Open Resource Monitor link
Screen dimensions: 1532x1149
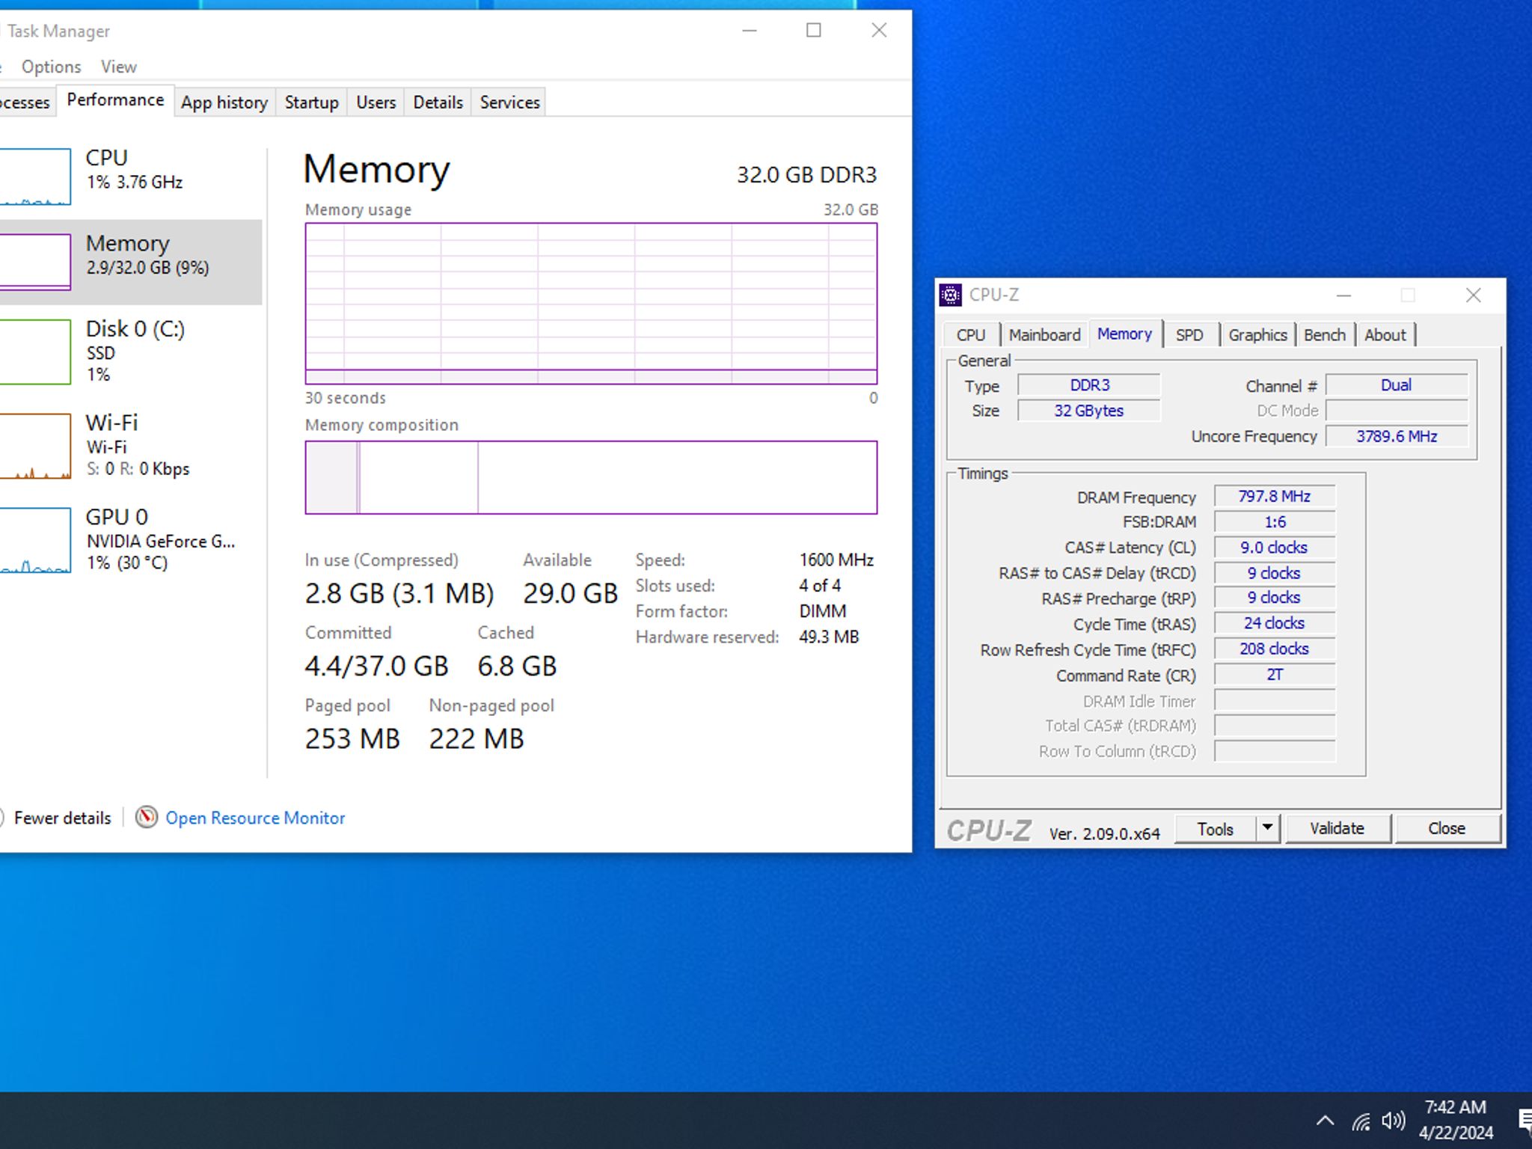click(255, 818)
